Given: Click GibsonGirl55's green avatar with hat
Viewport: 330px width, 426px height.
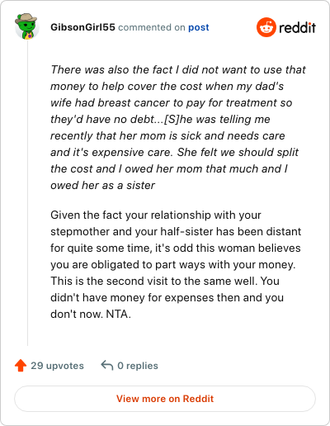Looking at the screenshot, I should coord(26,26).
